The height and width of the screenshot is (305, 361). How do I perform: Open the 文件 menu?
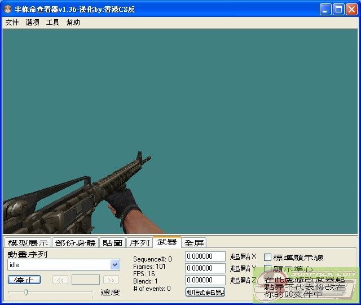pos(12,23)
